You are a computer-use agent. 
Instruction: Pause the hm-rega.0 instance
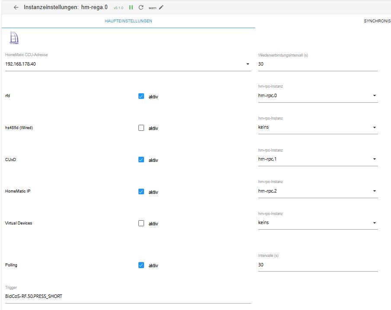tap(131, 7)
